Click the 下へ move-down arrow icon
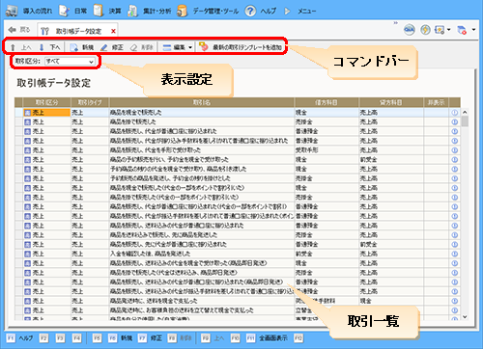The height and width of the screenshot is (349, 483). point(42,47)
